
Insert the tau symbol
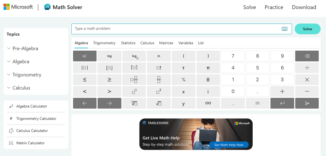(183, 68)
